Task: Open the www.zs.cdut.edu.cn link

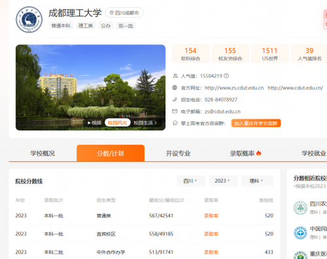Action: pyautogui.click(x=234, y=88)
